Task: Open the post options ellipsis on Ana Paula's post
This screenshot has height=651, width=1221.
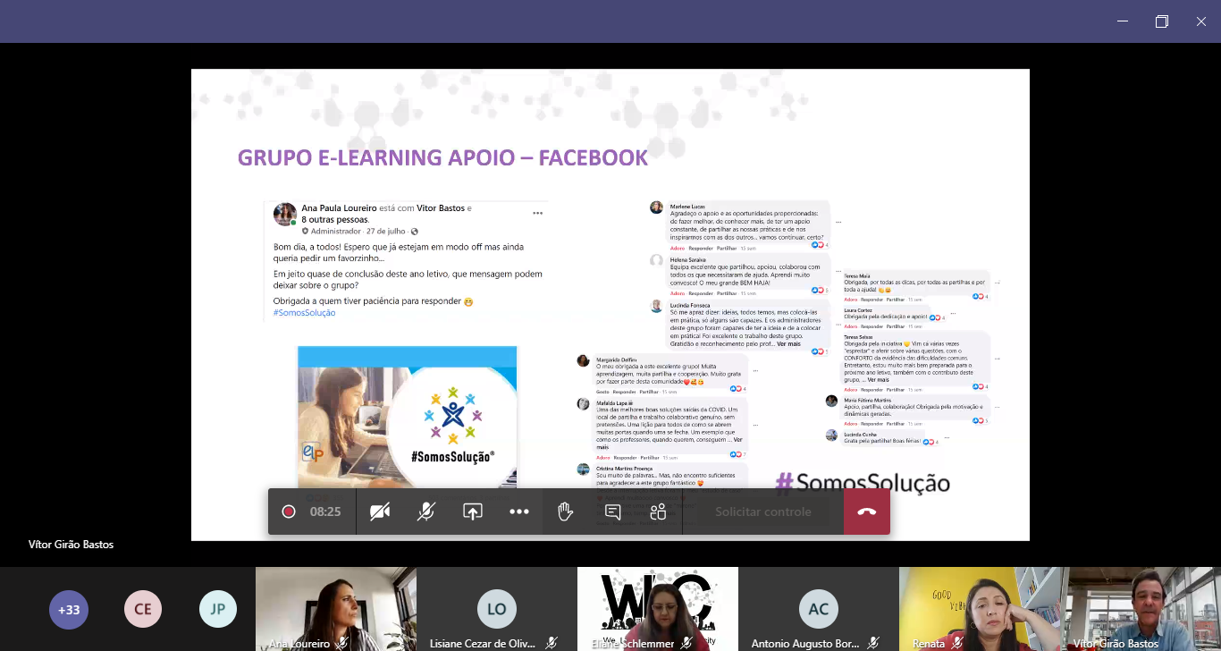Action: pyautogui.click(x=537, y=213)
